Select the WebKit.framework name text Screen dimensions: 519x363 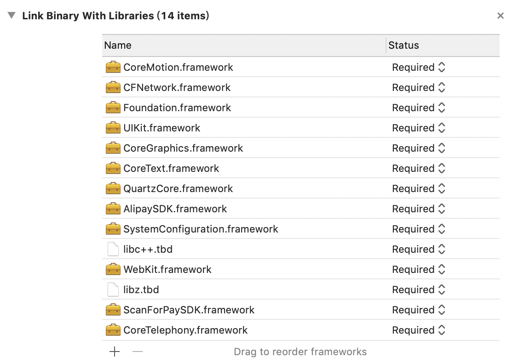point(167,269)
